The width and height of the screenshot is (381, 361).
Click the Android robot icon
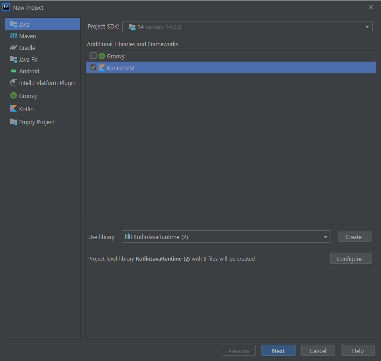click(x=14, y=71)
